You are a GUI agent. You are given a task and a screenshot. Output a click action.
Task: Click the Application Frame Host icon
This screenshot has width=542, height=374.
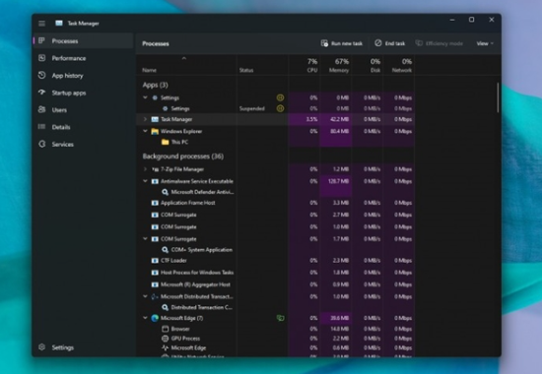(x=155, y=203)
